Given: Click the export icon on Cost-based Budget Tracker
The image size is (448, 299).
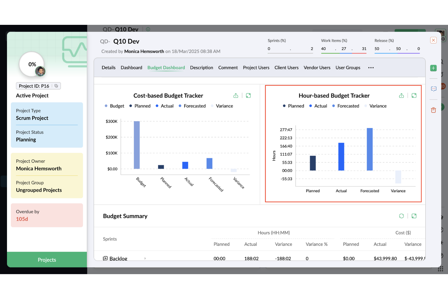Looking at the screenshot, I should pos(236,95).
